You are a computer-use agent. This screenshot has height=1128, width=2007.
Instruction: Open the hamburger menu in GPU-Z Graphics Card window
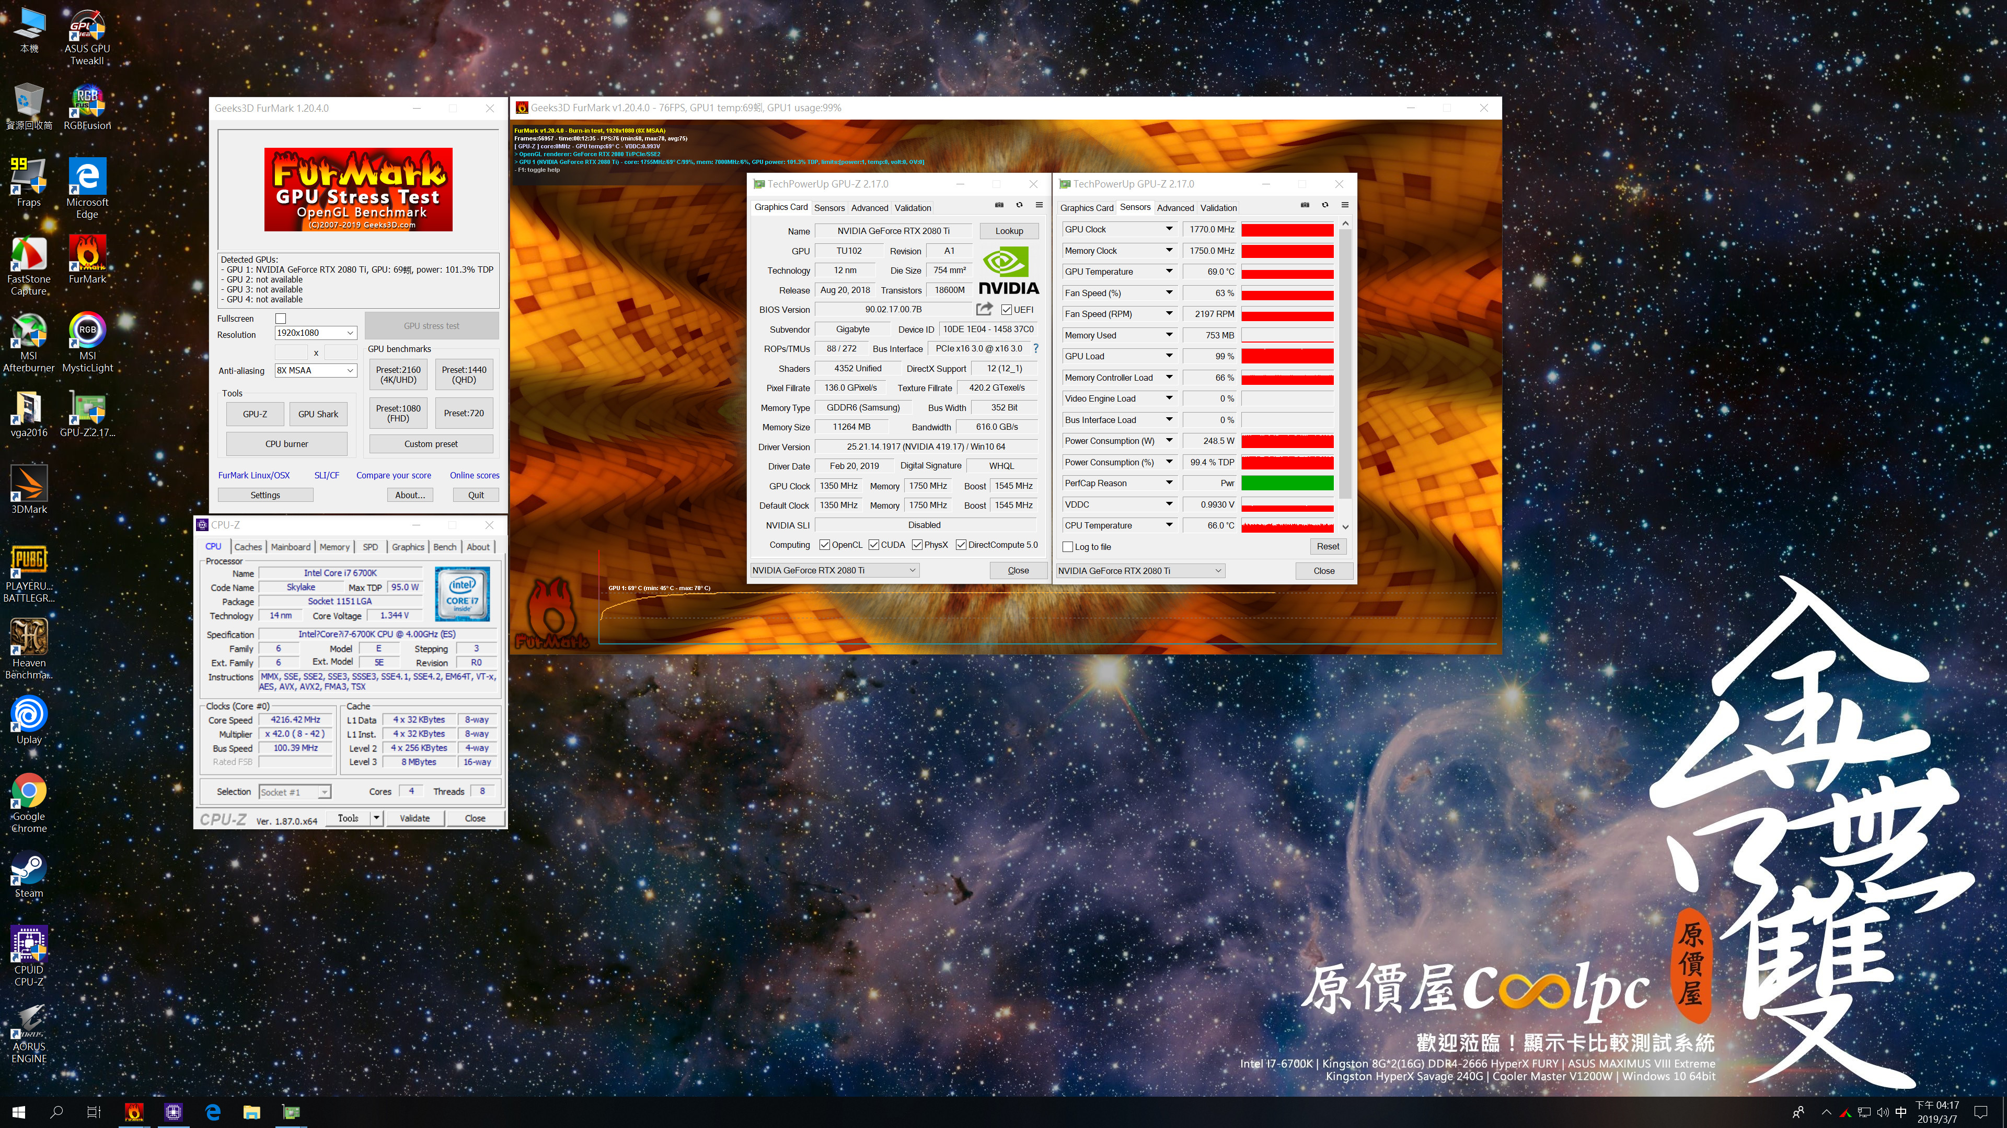1039,206
